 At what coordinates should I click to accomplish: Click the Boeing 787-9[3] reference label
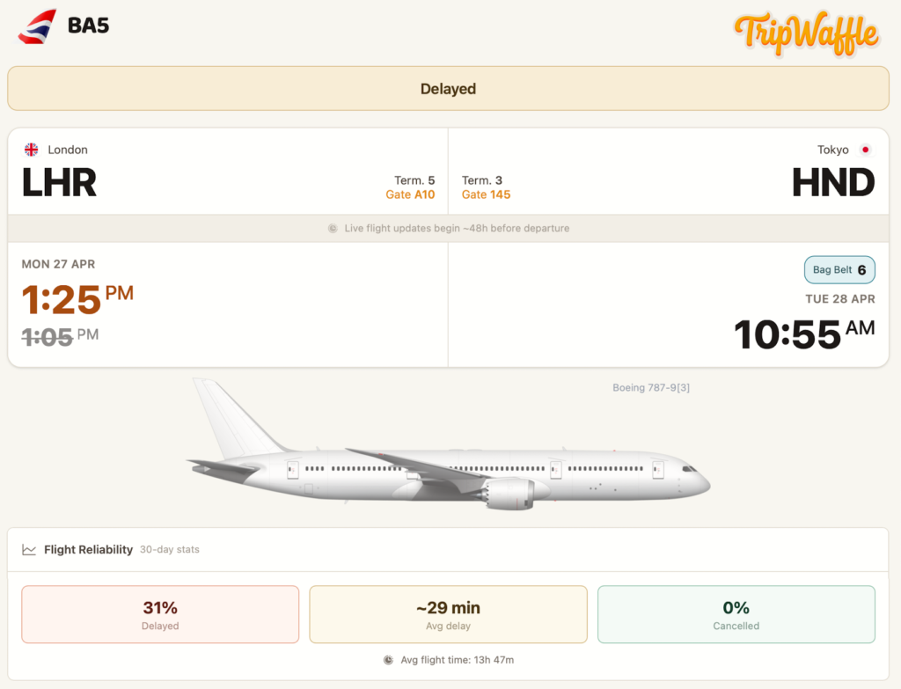(650, 388)
